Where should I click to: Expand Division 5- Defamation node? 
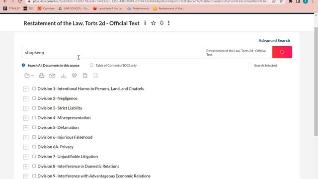[26, 128]
